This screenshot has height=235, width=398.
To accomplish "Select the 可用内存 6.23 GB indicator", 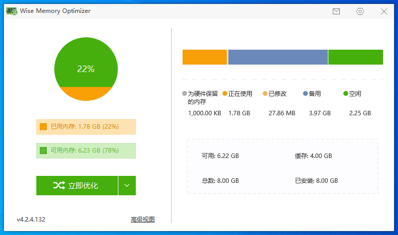I will pos(86,151).
